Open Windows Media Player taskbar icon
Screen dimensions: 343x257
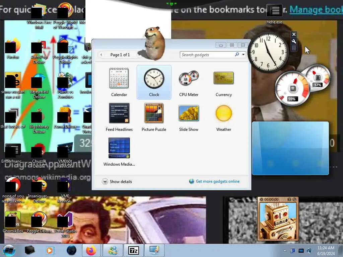[x=50, y=250]
